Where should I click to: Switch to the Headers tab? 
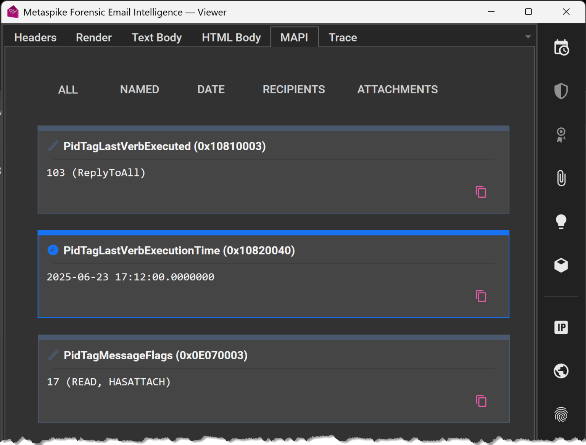35,37
